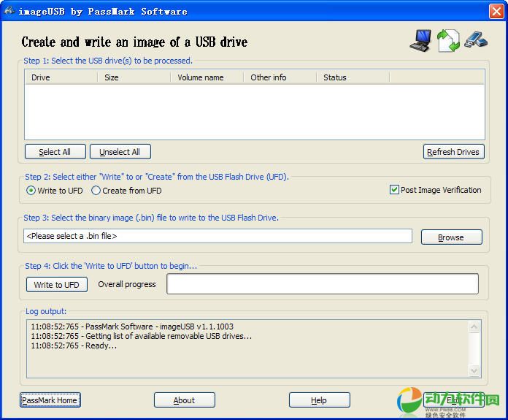
Task: Sort by the Volume name column header
Action: click(207, 77)
